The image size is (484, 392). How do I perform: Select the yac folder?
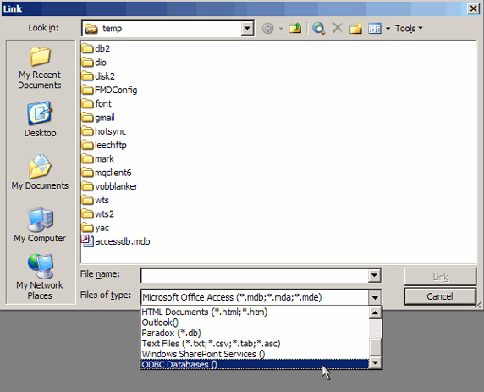tap(96, 228)
